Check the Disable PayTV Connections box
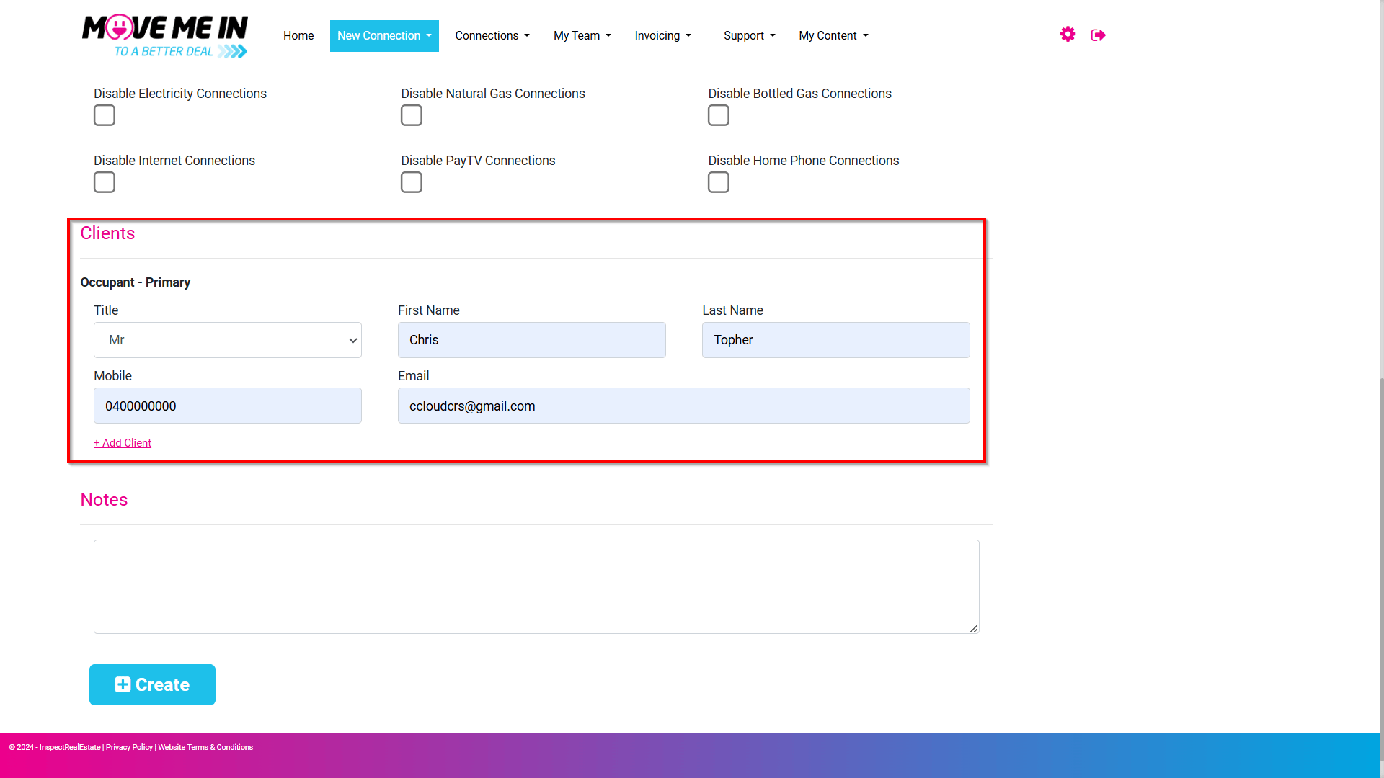 (x=412, y=182)
